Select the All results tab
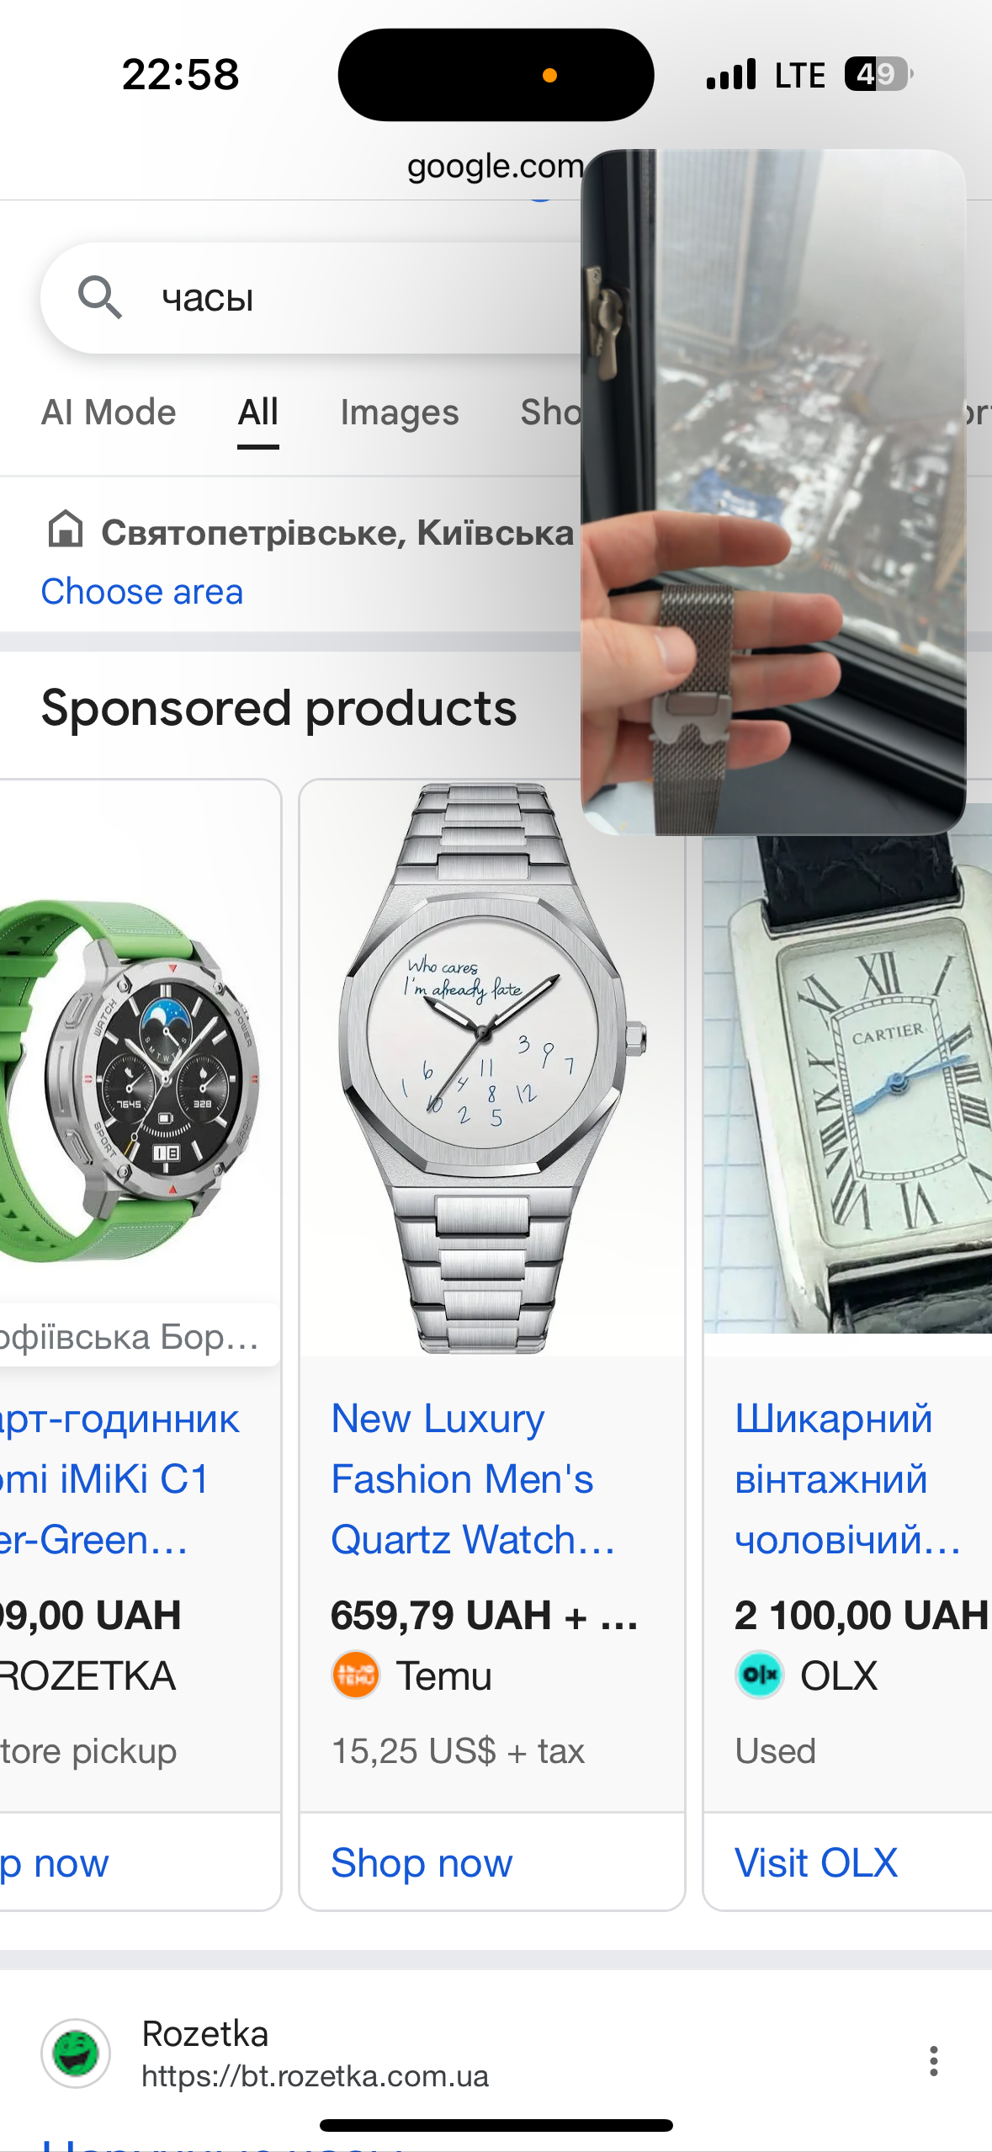This screenshot has height=2152, width=992. pyautogui.click(x=257, y=413)
